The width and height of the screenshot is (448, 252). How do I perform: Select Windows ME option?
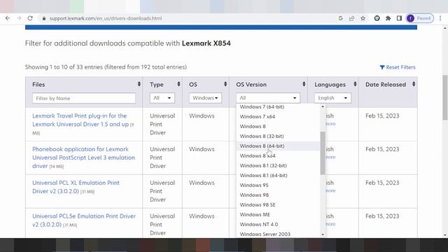pyautogui.click(x=278, y=215)
